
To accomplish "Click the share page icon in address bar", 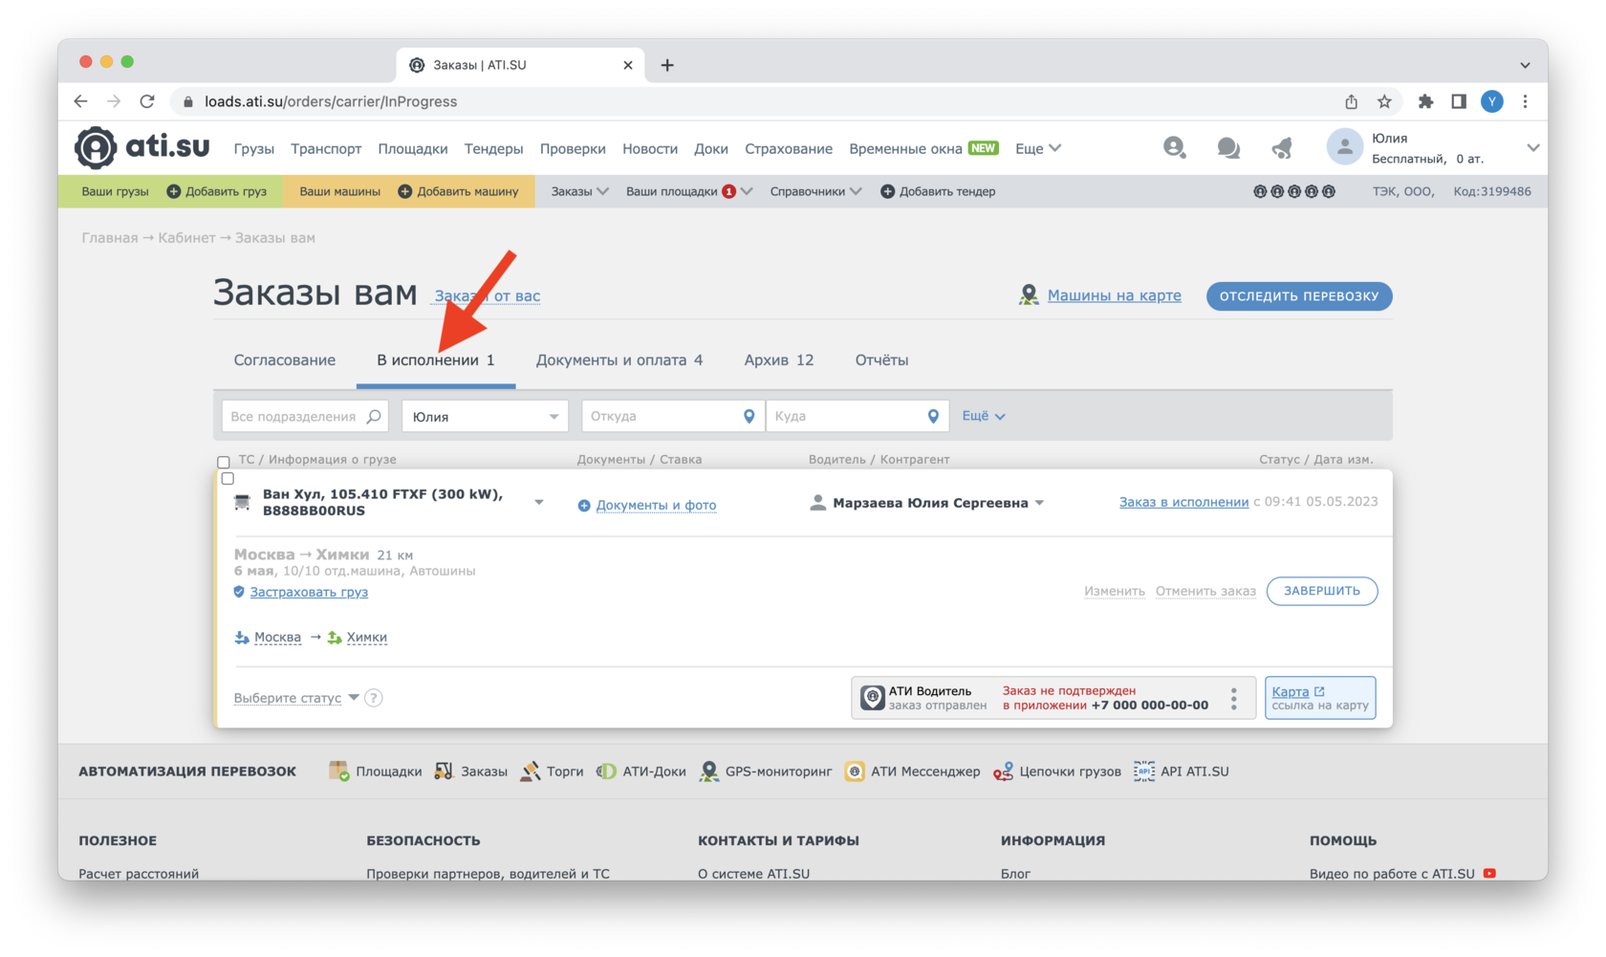I will point(1351,101).
